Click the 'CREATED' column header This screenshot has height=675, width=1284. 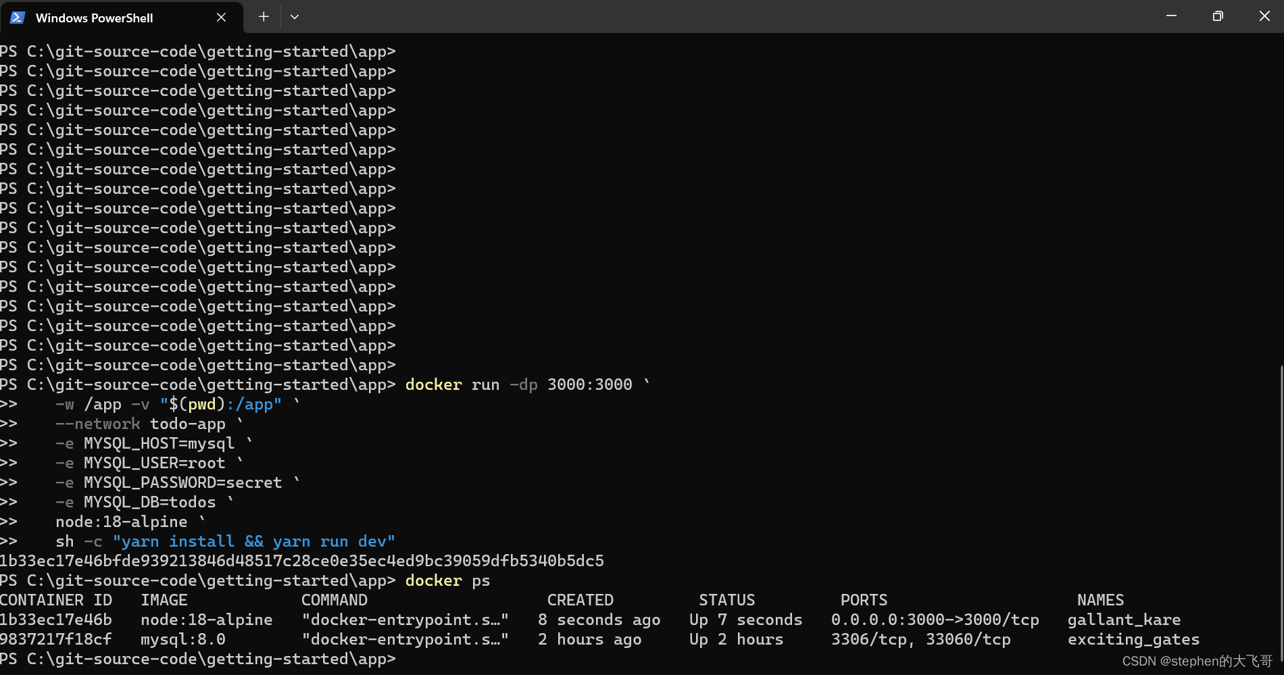tap(581, 600)
